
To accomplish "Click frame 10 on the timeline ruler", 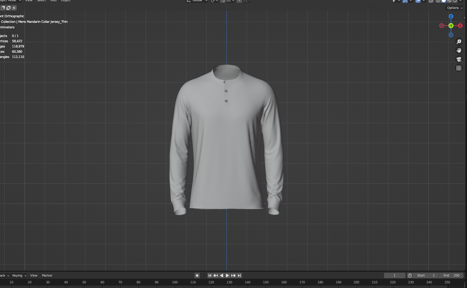I will [11, 282].
